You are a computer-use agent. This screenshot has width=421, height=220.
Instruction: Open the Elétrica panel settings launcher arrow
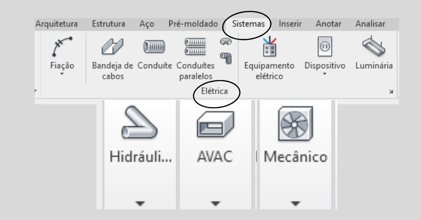click(x=391, y=92)
